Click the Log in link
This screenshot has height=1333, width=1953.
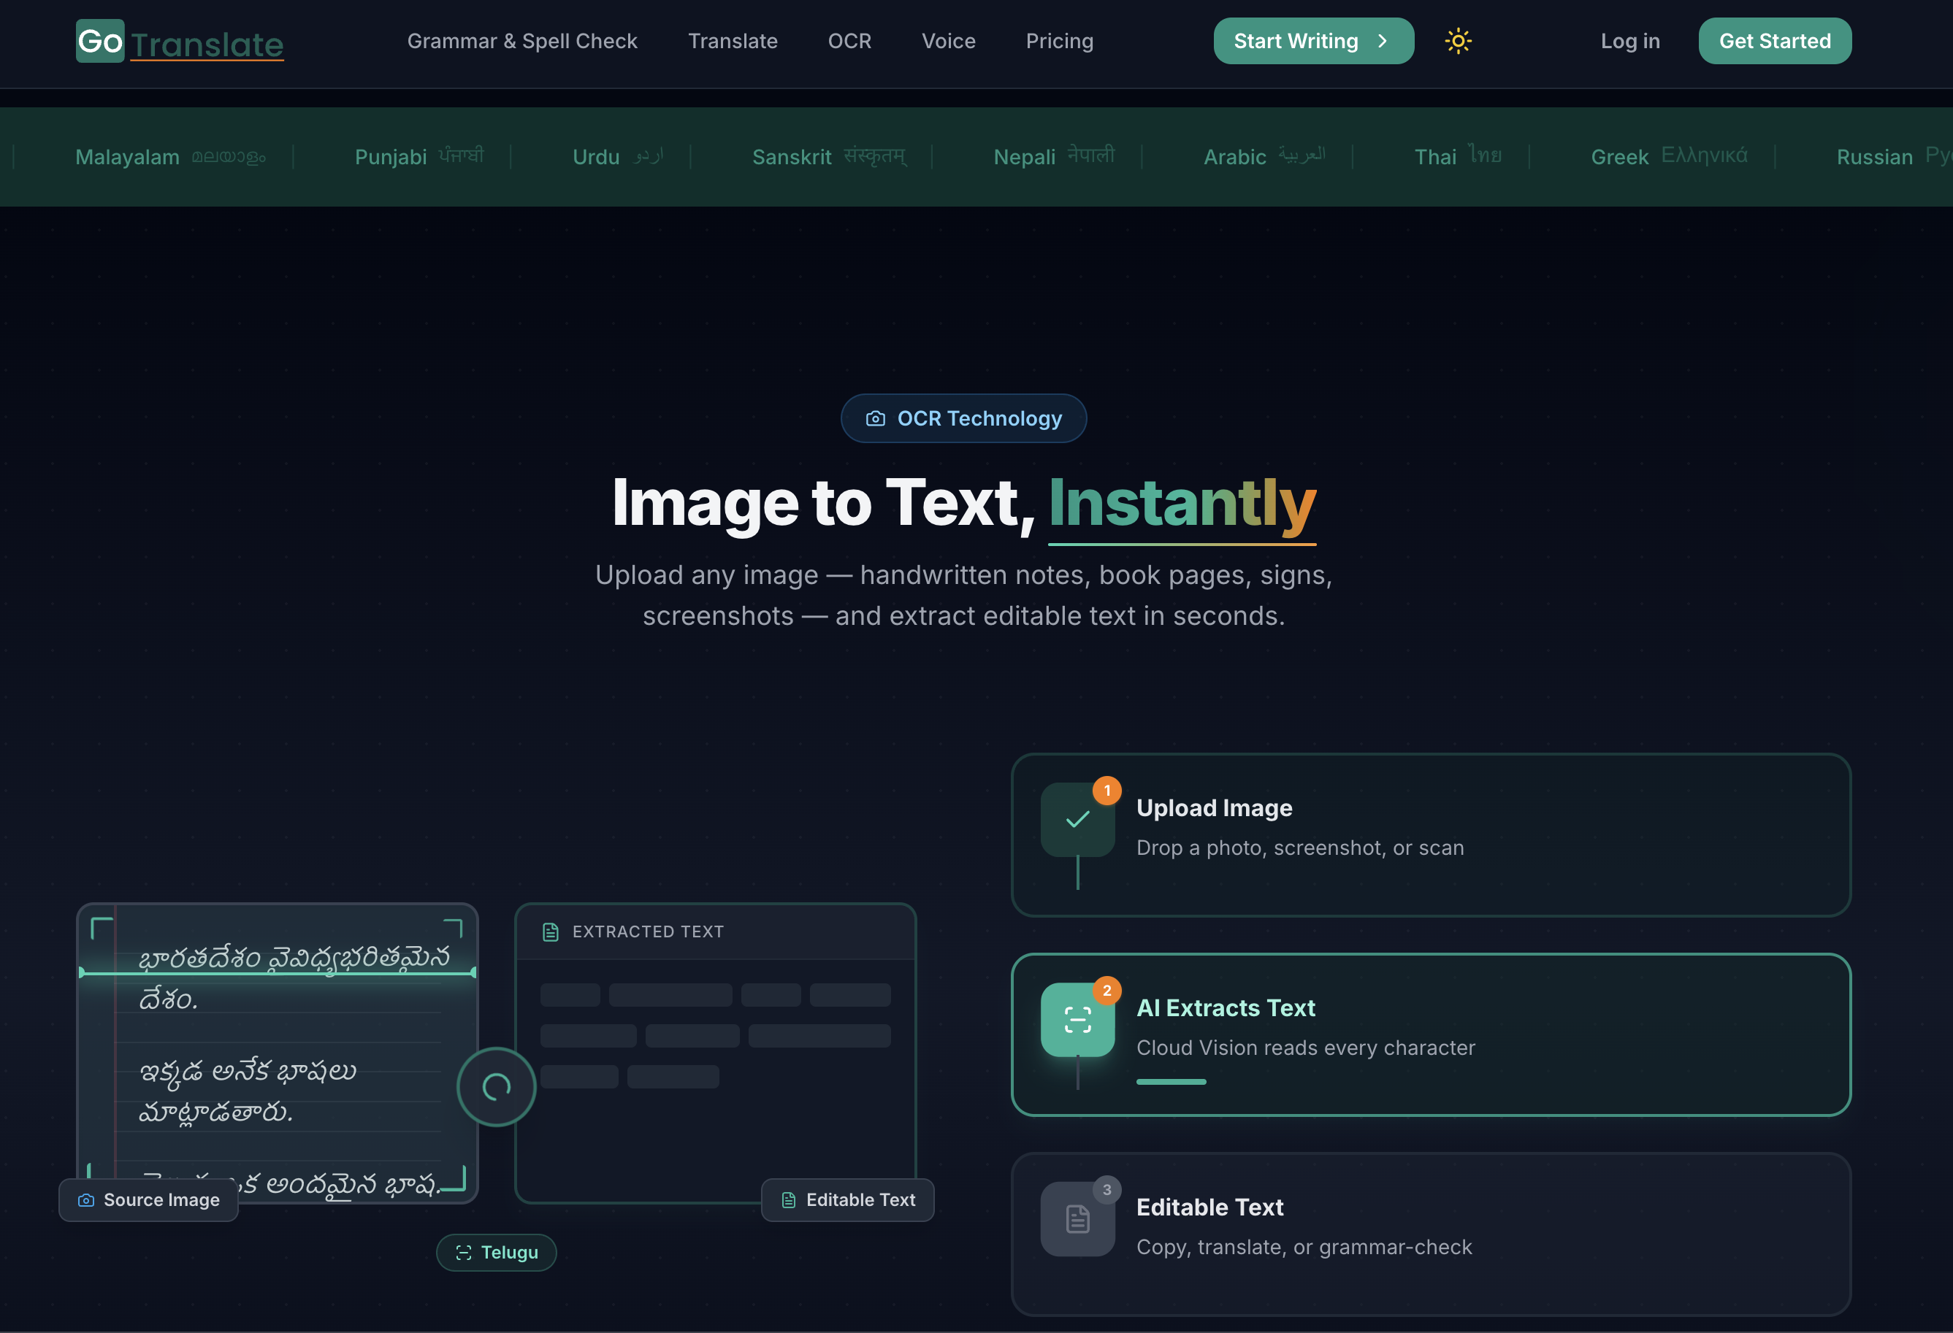[x=1629, y=40]
